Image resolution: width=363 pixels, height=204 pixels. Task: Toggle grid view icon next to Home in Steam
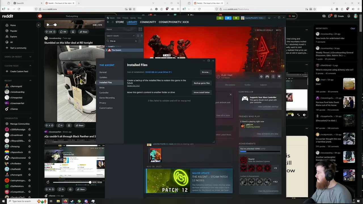[x=140, y=29]
